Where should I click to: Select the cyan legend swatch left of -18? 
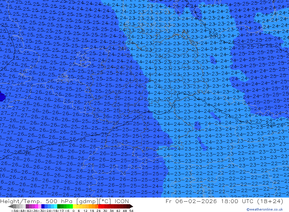coord(55,206)
